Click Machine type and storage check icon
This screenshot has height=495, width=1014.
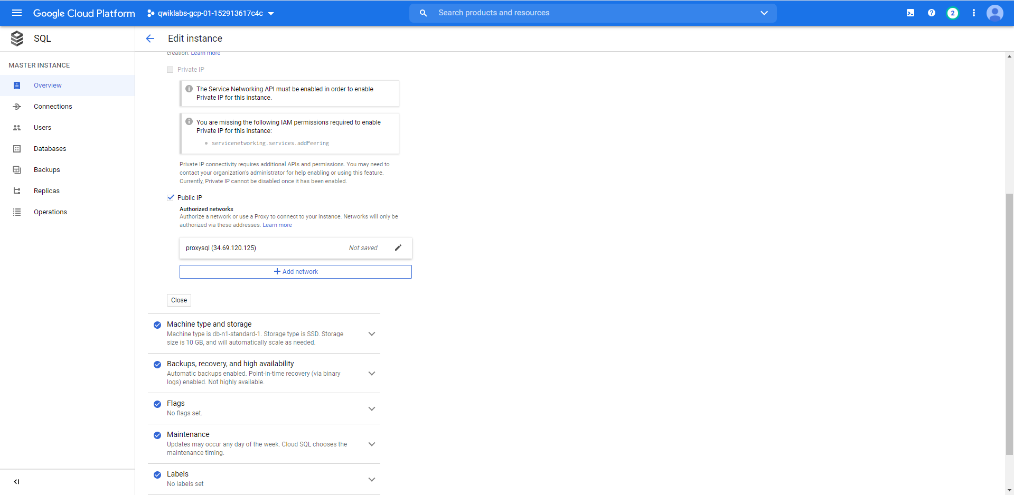[x=157, y=325]
